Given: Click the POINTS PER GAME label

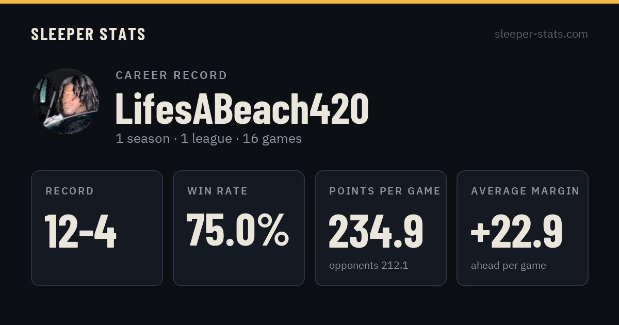Looking at the screenshot, I should point(385,191).
